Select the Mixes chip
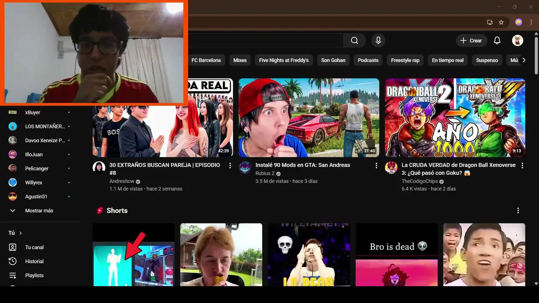This screenshot has height=303, width=539. coord(240,60)
